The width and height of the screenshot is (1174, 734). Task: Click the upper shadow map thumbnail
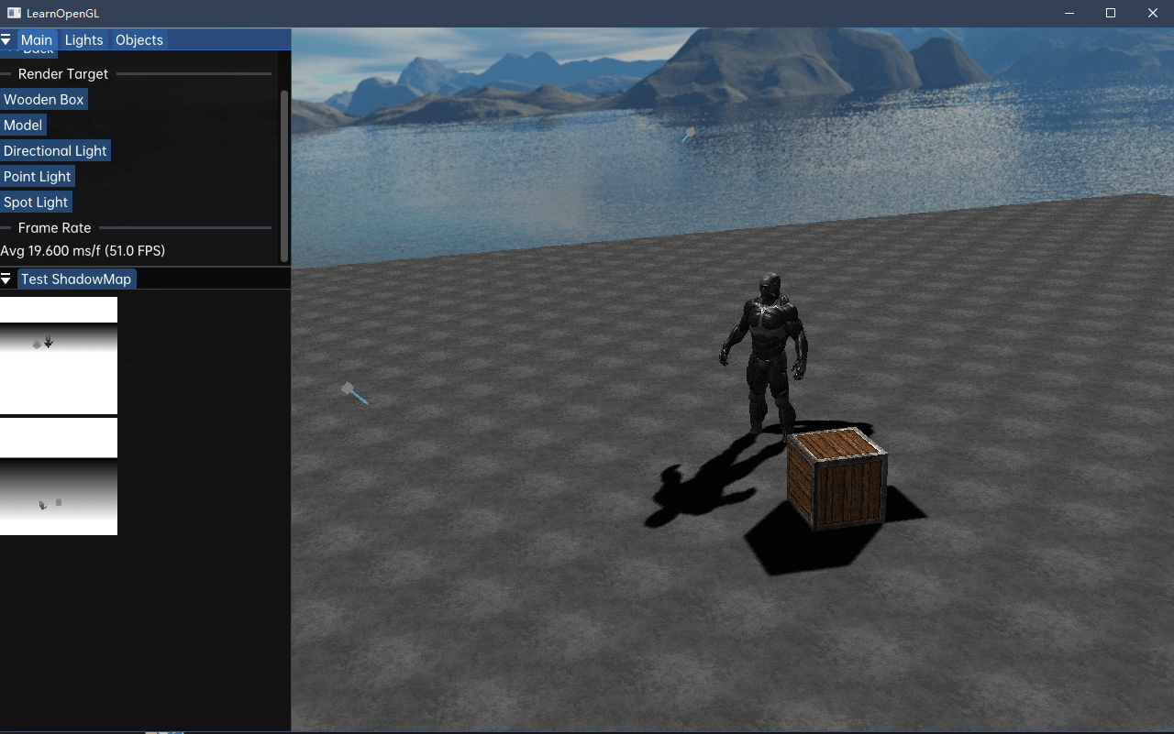[x=59, y=356]
